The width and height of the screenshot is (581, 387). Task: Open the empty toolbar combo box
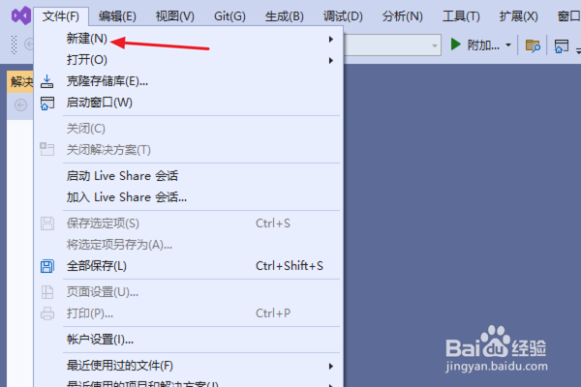392,45
